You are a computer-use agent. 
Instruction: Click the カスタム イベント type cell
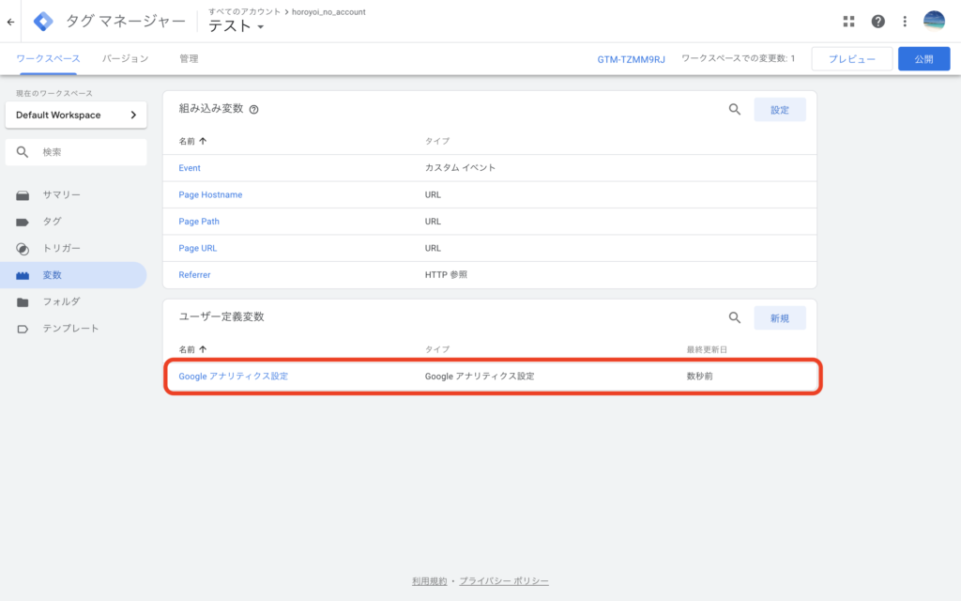[x=460, y=167]
